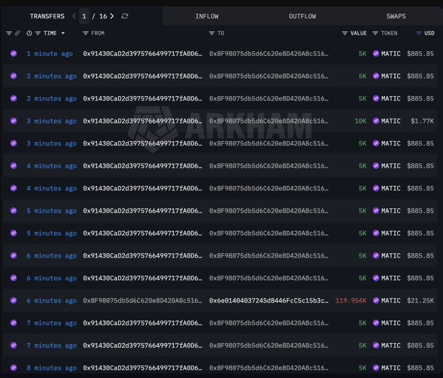Click the MATIC icon on the 119.954K row
The image size is (443, 378).
pyautogui.click(x=375, y=300)
